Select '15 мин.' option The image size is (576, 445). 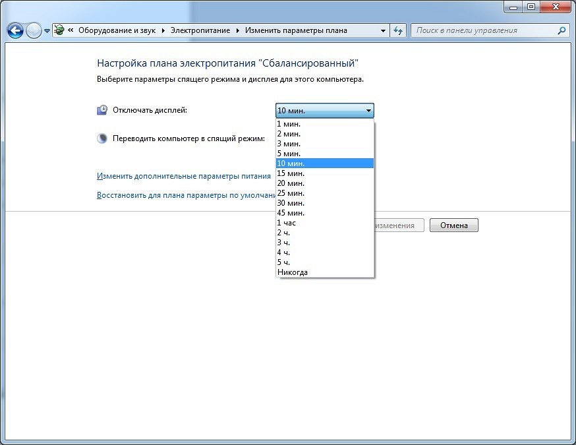325,173
